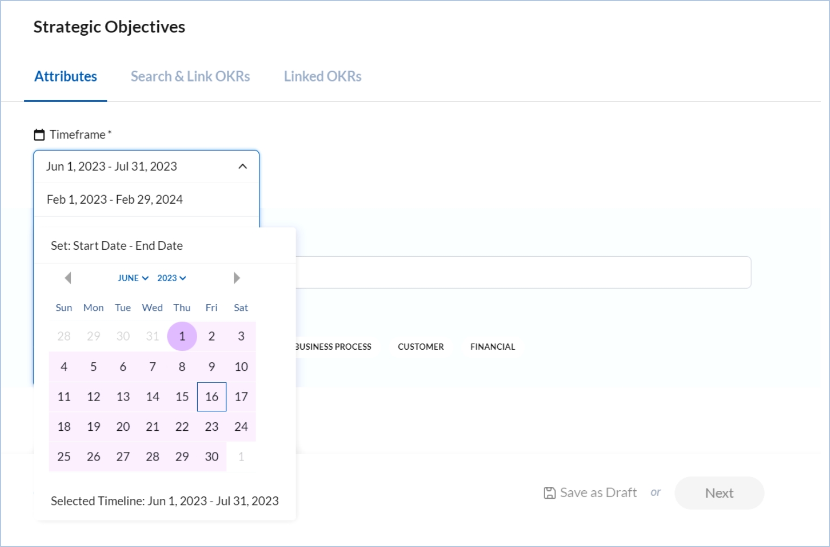Switch to the Search & Link OKRs tab

point(190,76)
